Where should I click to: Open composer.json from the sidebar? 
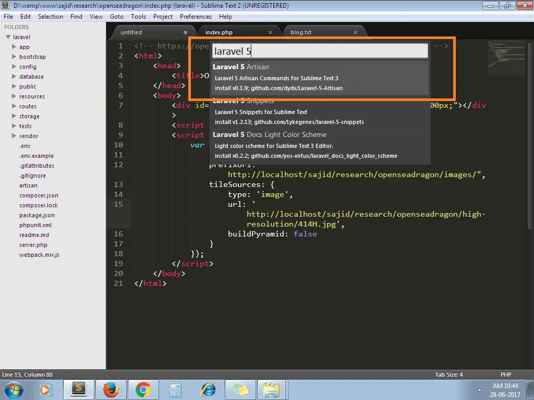(x=39, y=195)
